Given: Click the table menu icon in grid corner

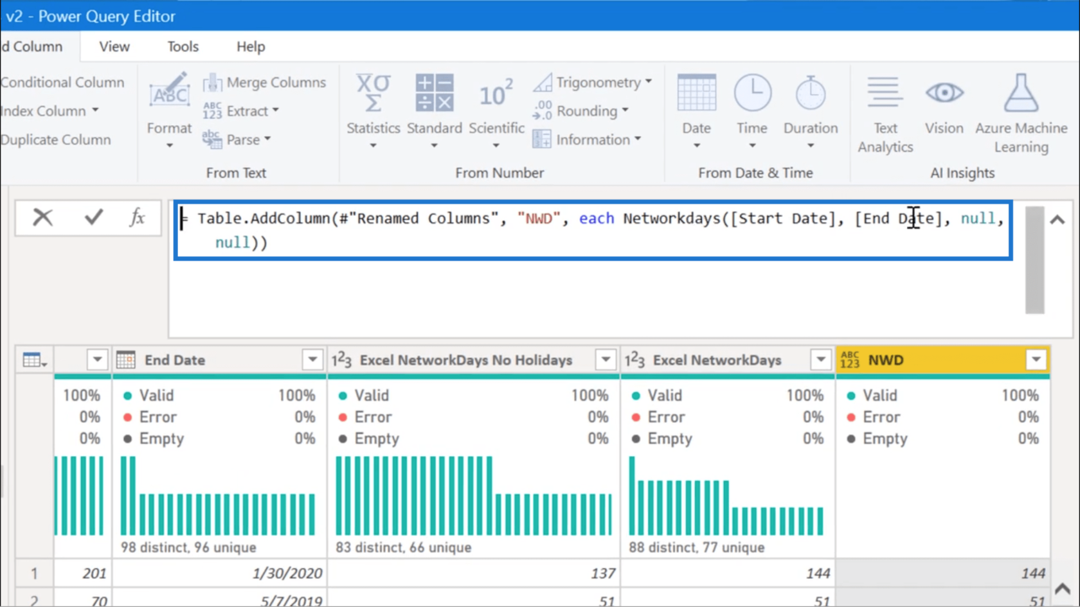Looking at the screenshot, I should 35,360.
